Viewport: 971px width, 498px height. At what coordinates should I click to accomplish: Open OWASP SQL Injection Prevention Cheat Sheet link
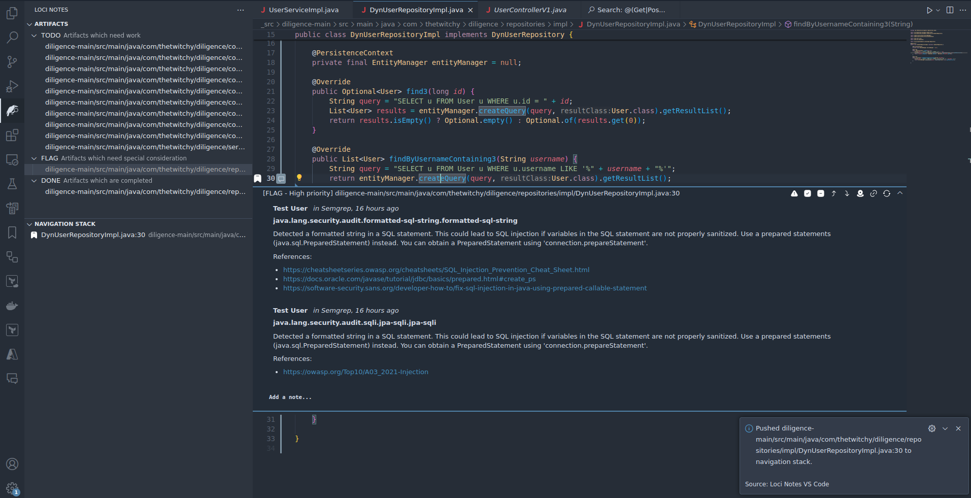436,270
